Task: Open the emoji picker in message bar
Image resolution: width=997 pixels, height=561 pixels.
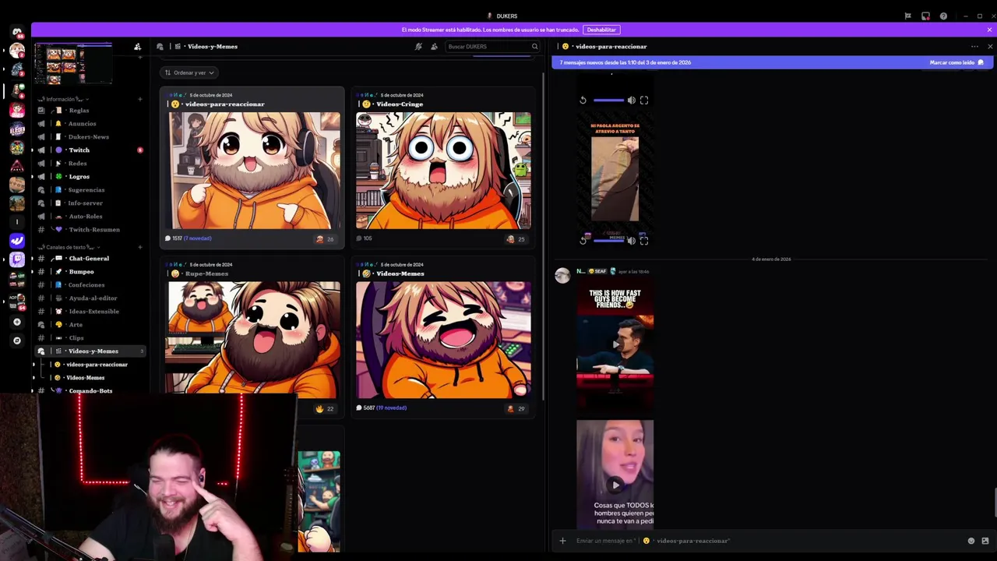Action: click(x=971, y=541)
